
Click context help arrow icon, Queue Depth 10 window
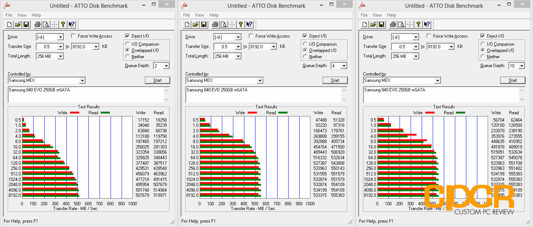pyautogui.click(x=427, y=25)
